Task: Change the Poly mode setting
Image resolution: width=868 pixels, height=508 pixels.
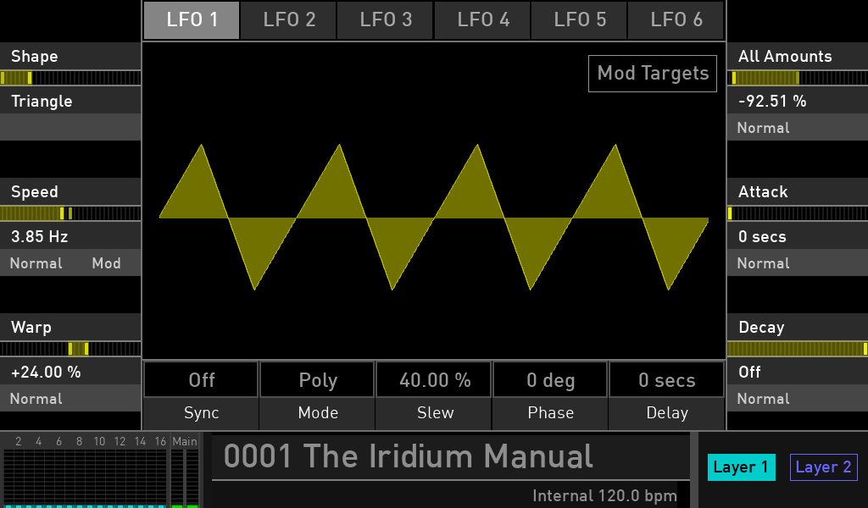Action: (x=318, y=380)
